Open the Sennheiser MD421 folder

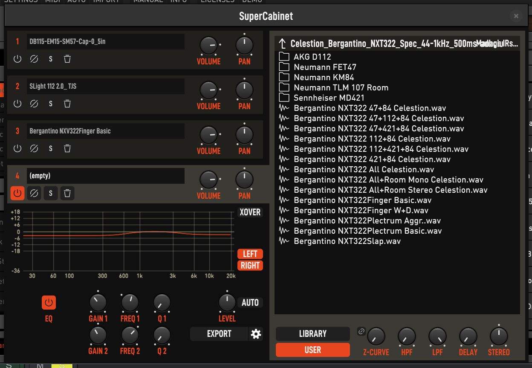click(x=397, y=98)
